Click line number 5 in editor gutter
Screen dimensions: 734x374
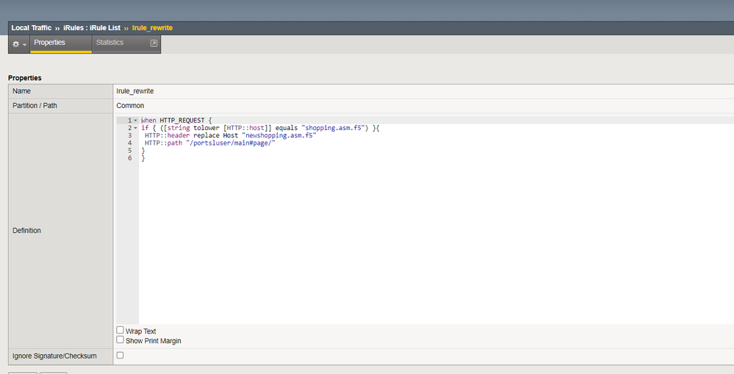coord(129,151)
